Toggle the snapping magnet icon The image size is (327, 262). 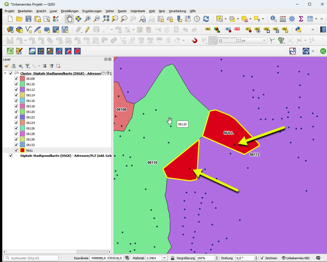(x=194, y=40)
